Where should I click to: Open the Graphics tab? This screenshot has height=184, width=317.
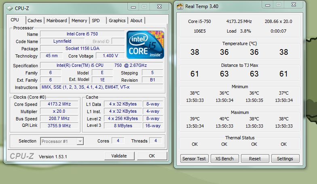click(117, 21)
